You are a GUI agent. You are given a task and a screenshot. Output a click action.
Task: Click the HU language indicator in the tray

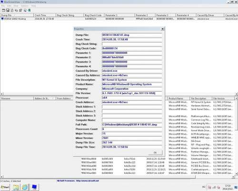point(204,187)
